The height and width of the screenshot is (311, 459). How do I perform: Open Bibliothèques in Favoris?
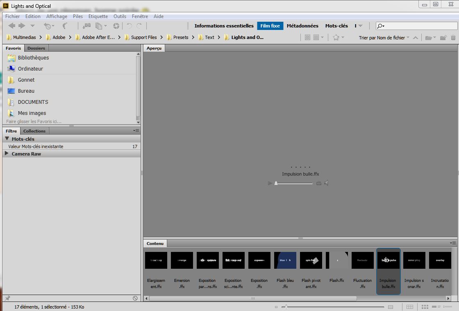pyautogui.click(x=33, y=58)
